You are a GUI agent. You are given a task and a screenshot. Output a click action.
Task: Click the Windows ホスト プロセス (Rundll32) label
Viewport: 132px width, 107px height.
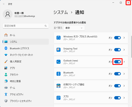80,37
